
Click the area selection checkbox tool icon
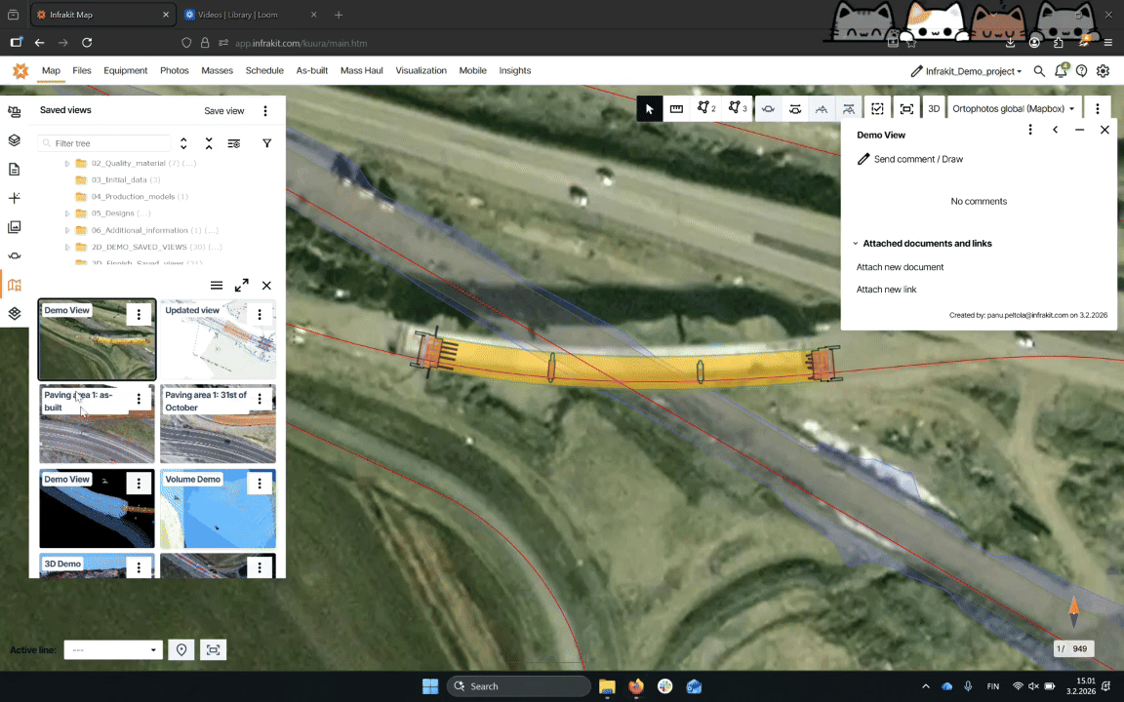pyautogui.click(x=877, y=109)
